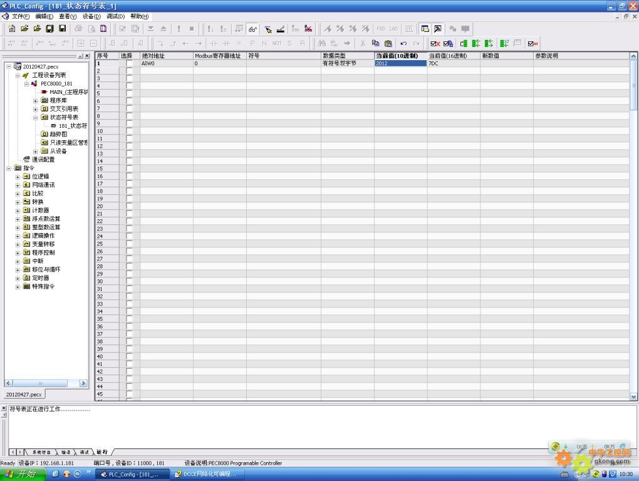
Task: Click the Copy icon in second toolbar
Action: [375, 43]
